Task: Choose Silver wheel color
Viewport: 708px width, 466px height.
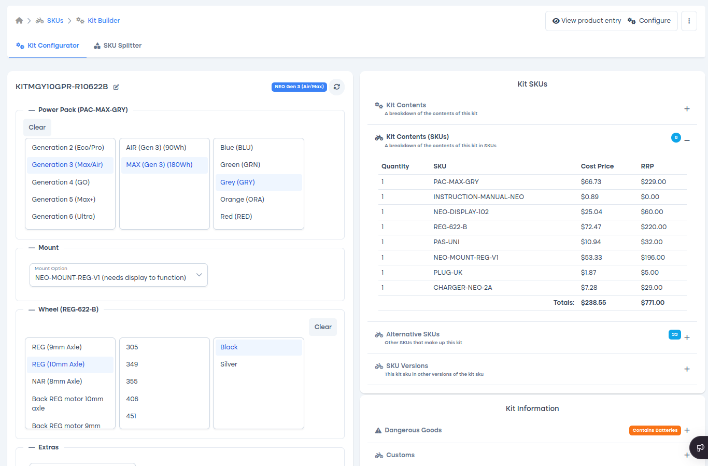Action: click(x=259, y=364)
